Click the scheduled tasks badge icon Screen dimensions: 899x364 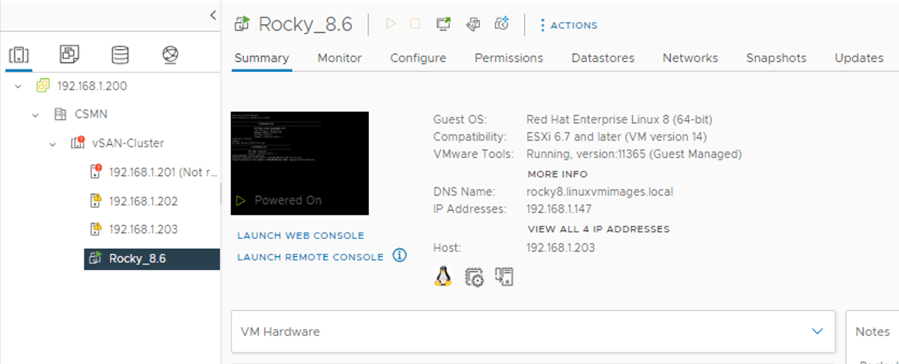[474, 277]
